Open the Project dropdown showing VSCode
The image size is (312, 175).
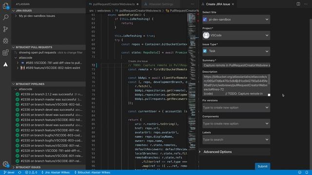(x=236, y=35)
